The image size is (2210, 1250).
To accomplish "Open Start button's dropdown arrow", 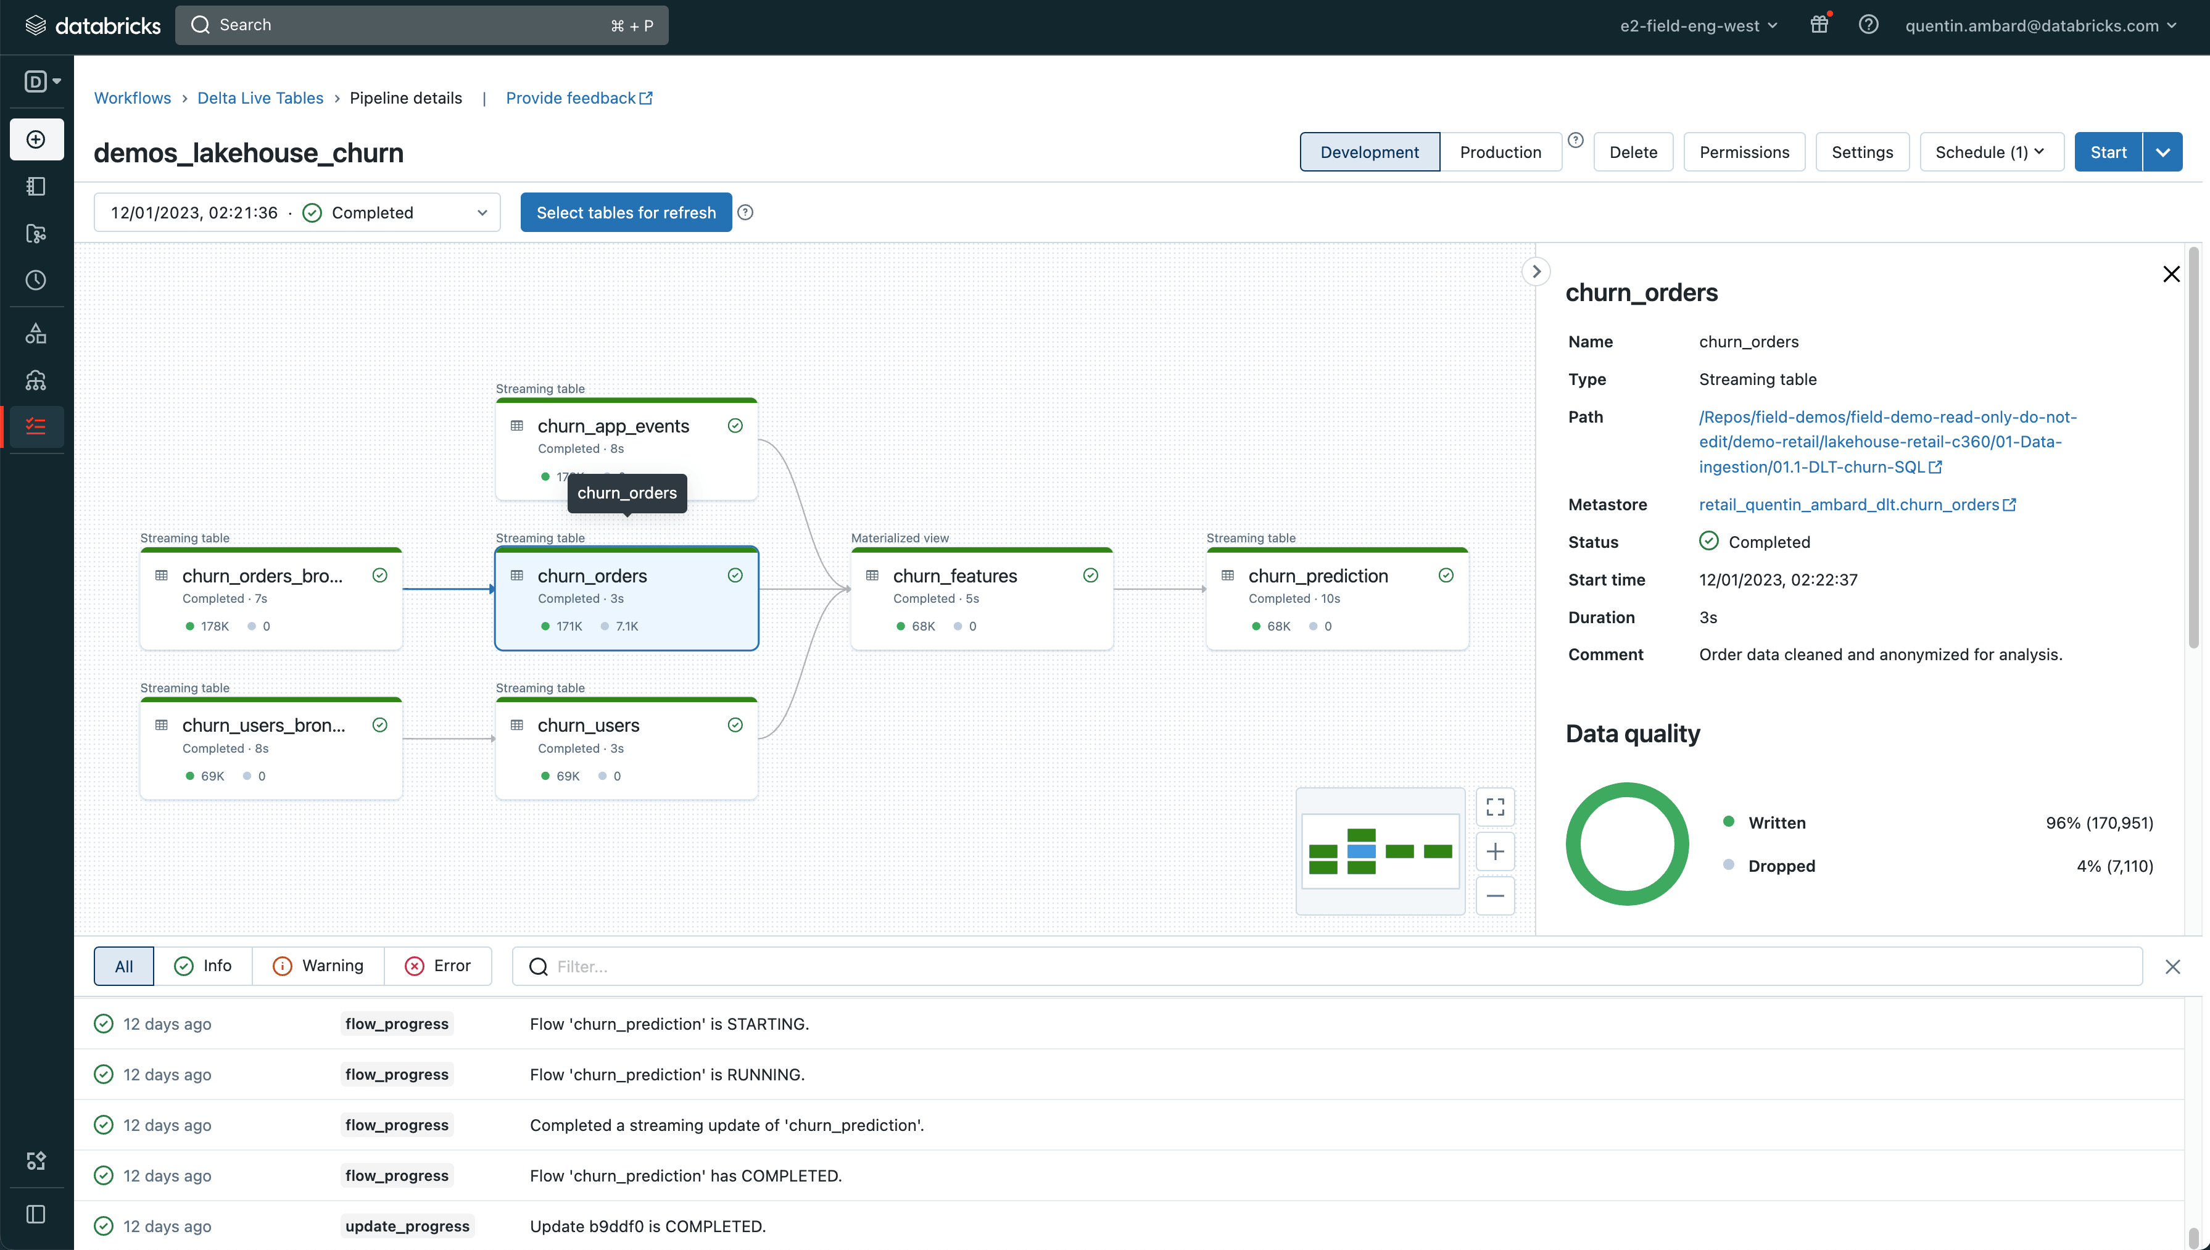I will (2162, 152).
